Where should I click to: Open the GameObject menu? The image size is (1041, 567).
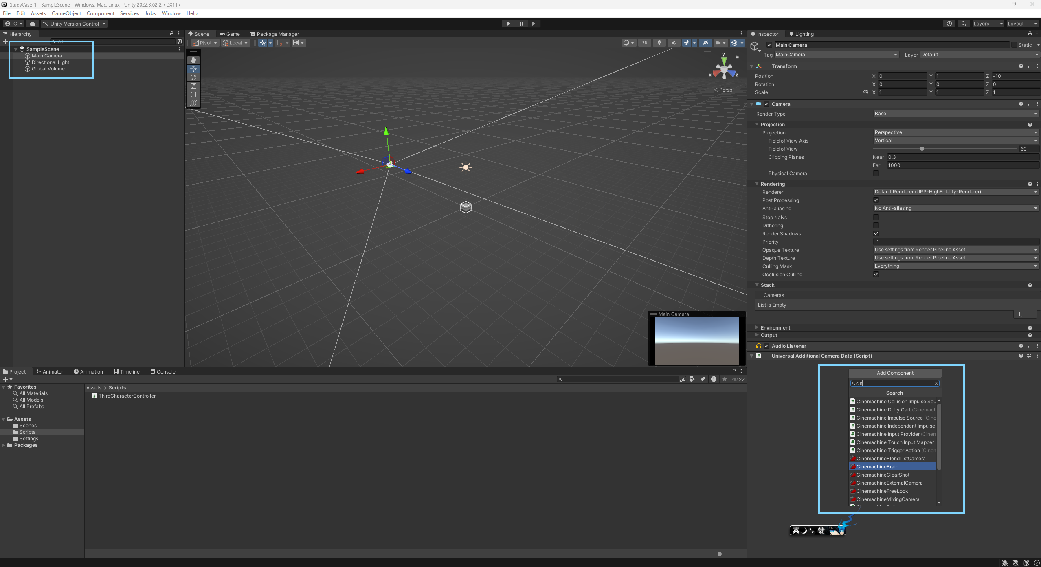coord(66,13)
